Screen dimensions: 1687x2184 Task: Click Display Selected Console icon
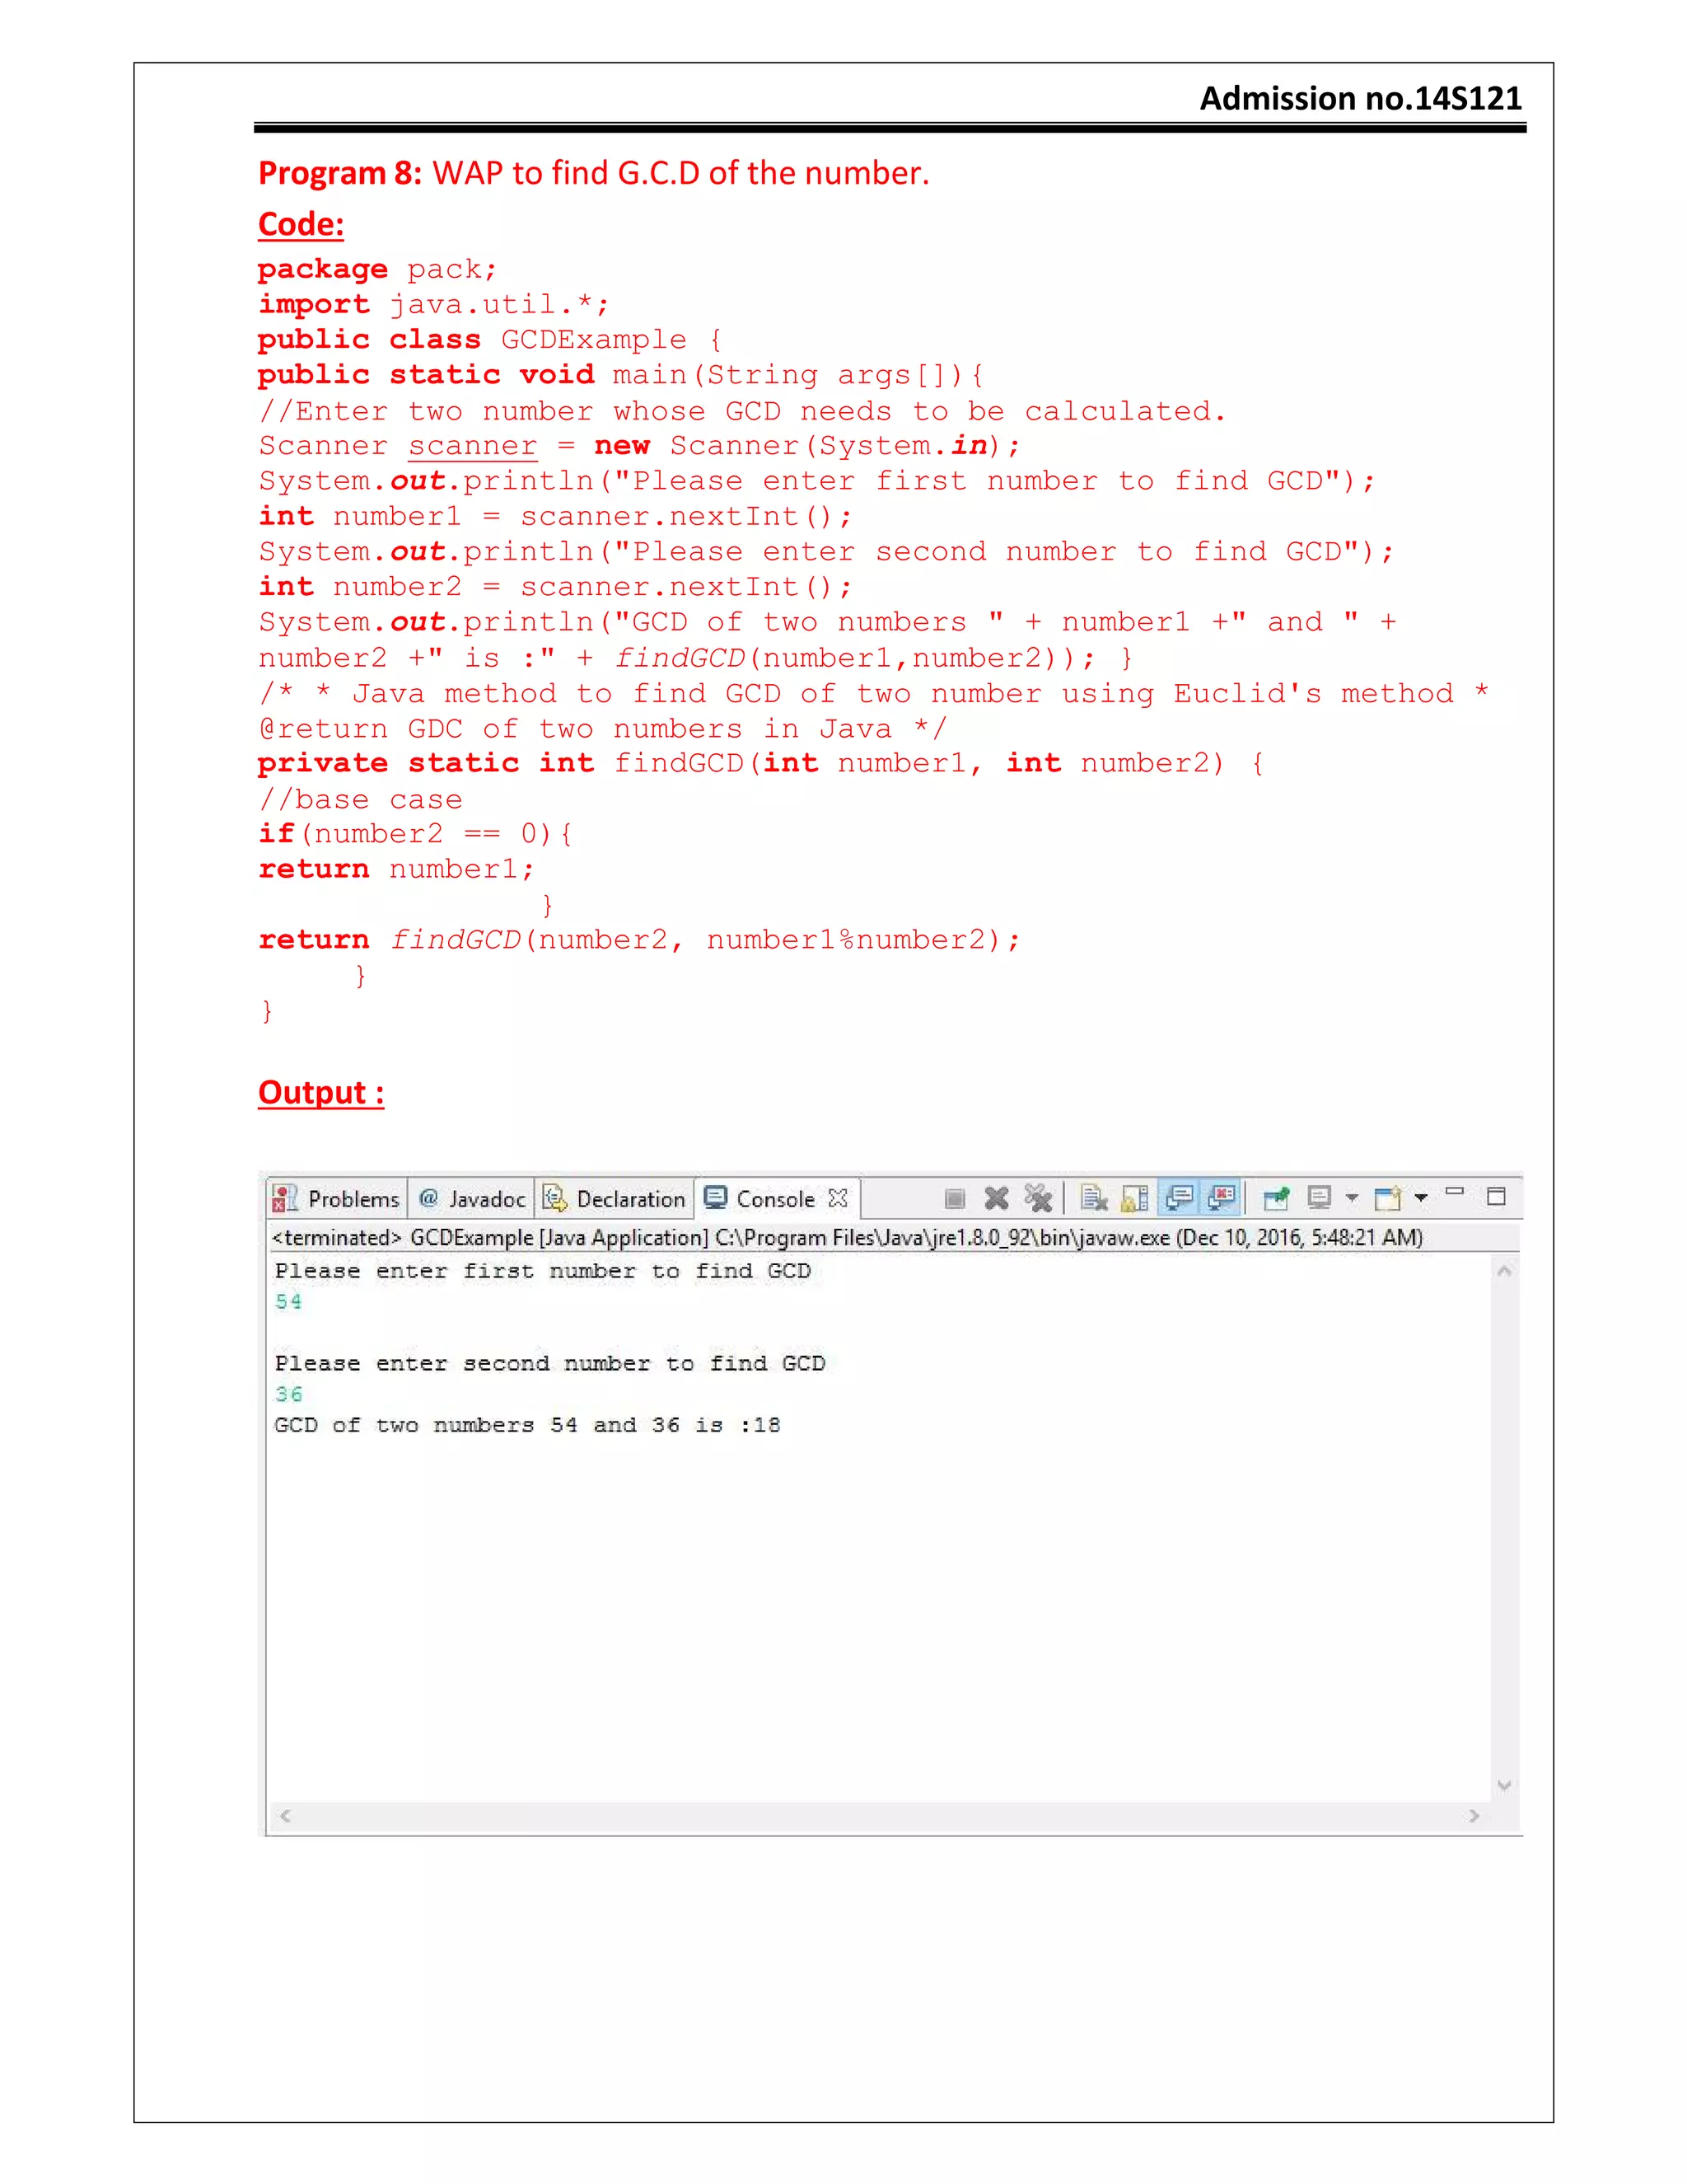(1320, 1197)
